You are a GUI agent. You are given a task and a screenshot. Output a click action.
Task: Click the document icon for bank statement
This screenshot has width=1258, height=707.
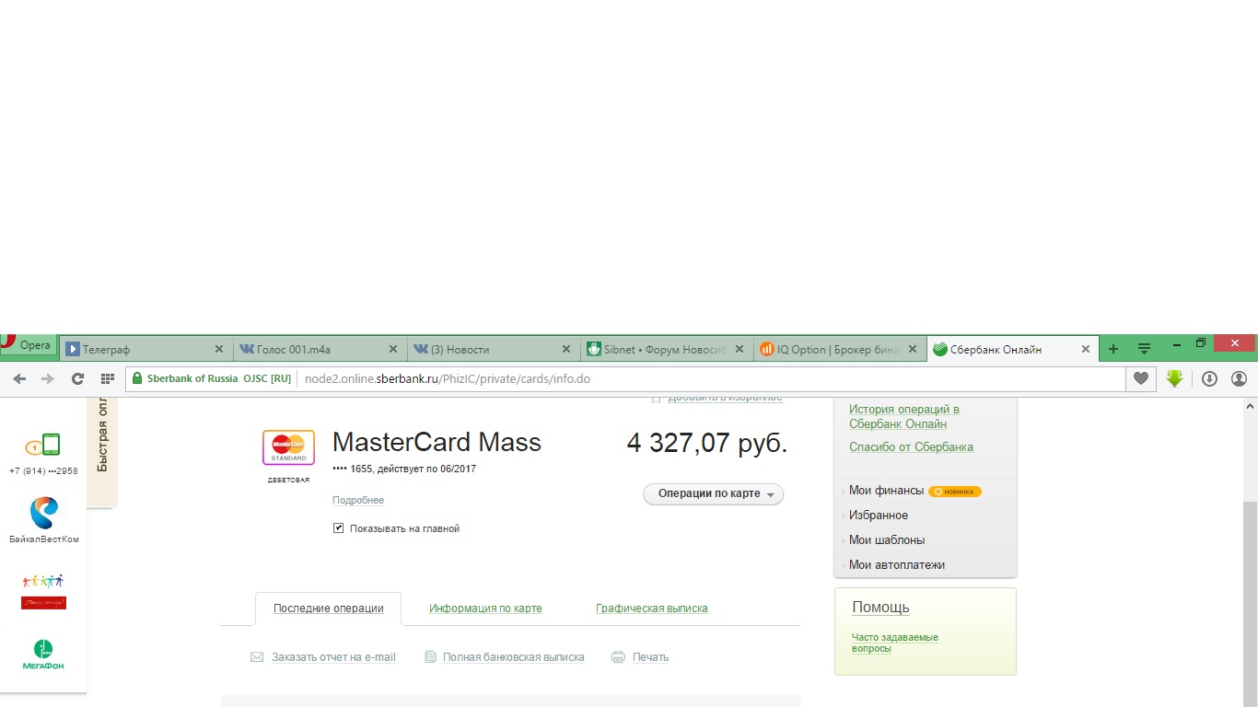click(430, 657)
